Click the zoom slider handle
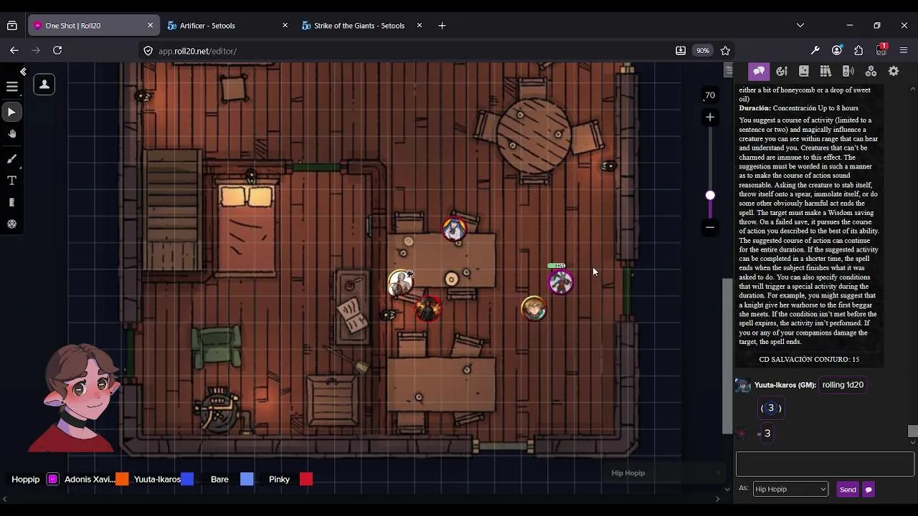 click(710, 195)
